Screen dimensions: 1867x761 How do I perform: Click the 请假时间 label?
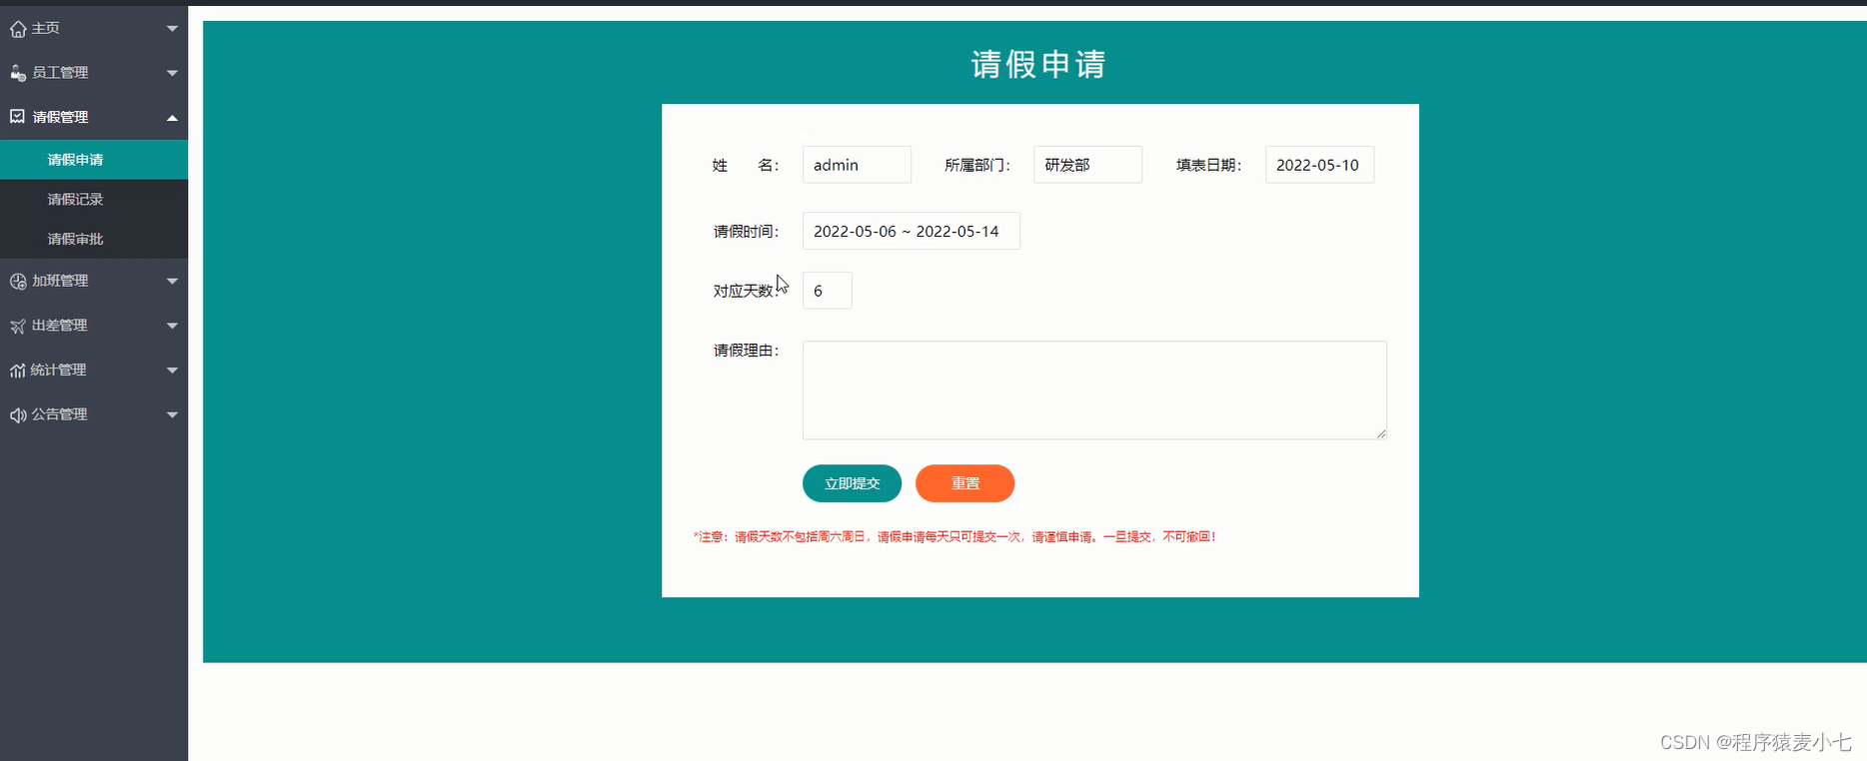click(x=746, y=231)
